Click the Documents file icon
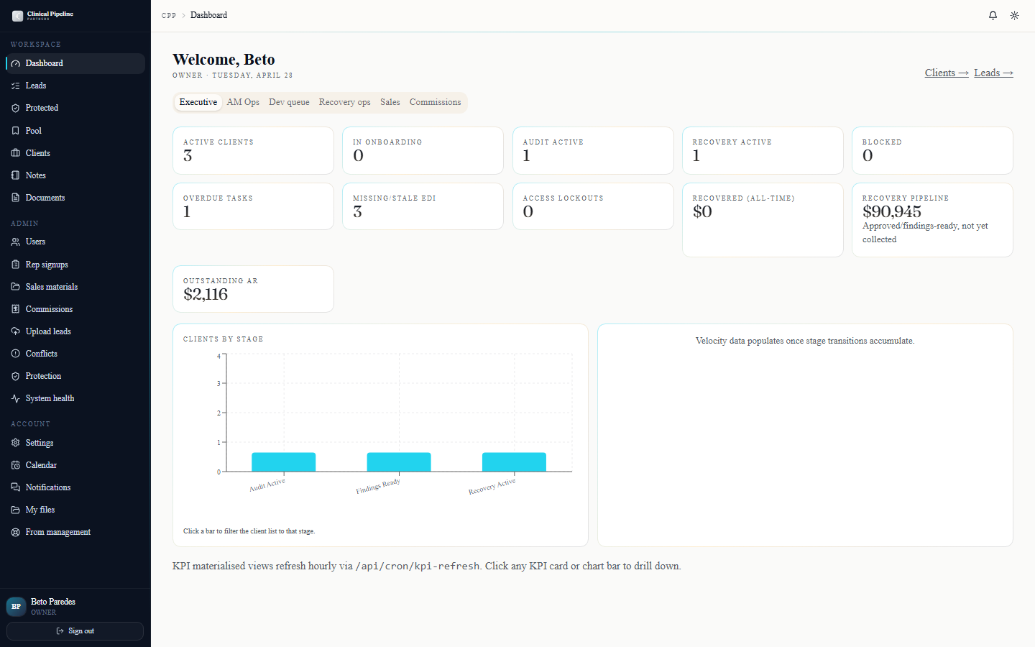The height and width of the screenshot is (647, 1035). pos(16,198)
